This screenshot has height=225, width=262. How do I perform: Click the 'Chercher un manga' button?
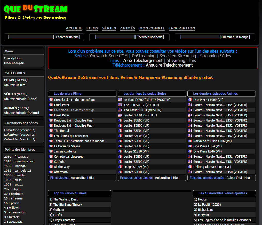click(235, 37)
